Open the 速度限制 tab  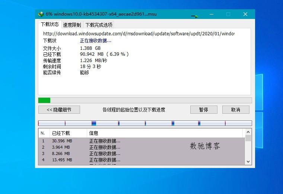(72, 25)
